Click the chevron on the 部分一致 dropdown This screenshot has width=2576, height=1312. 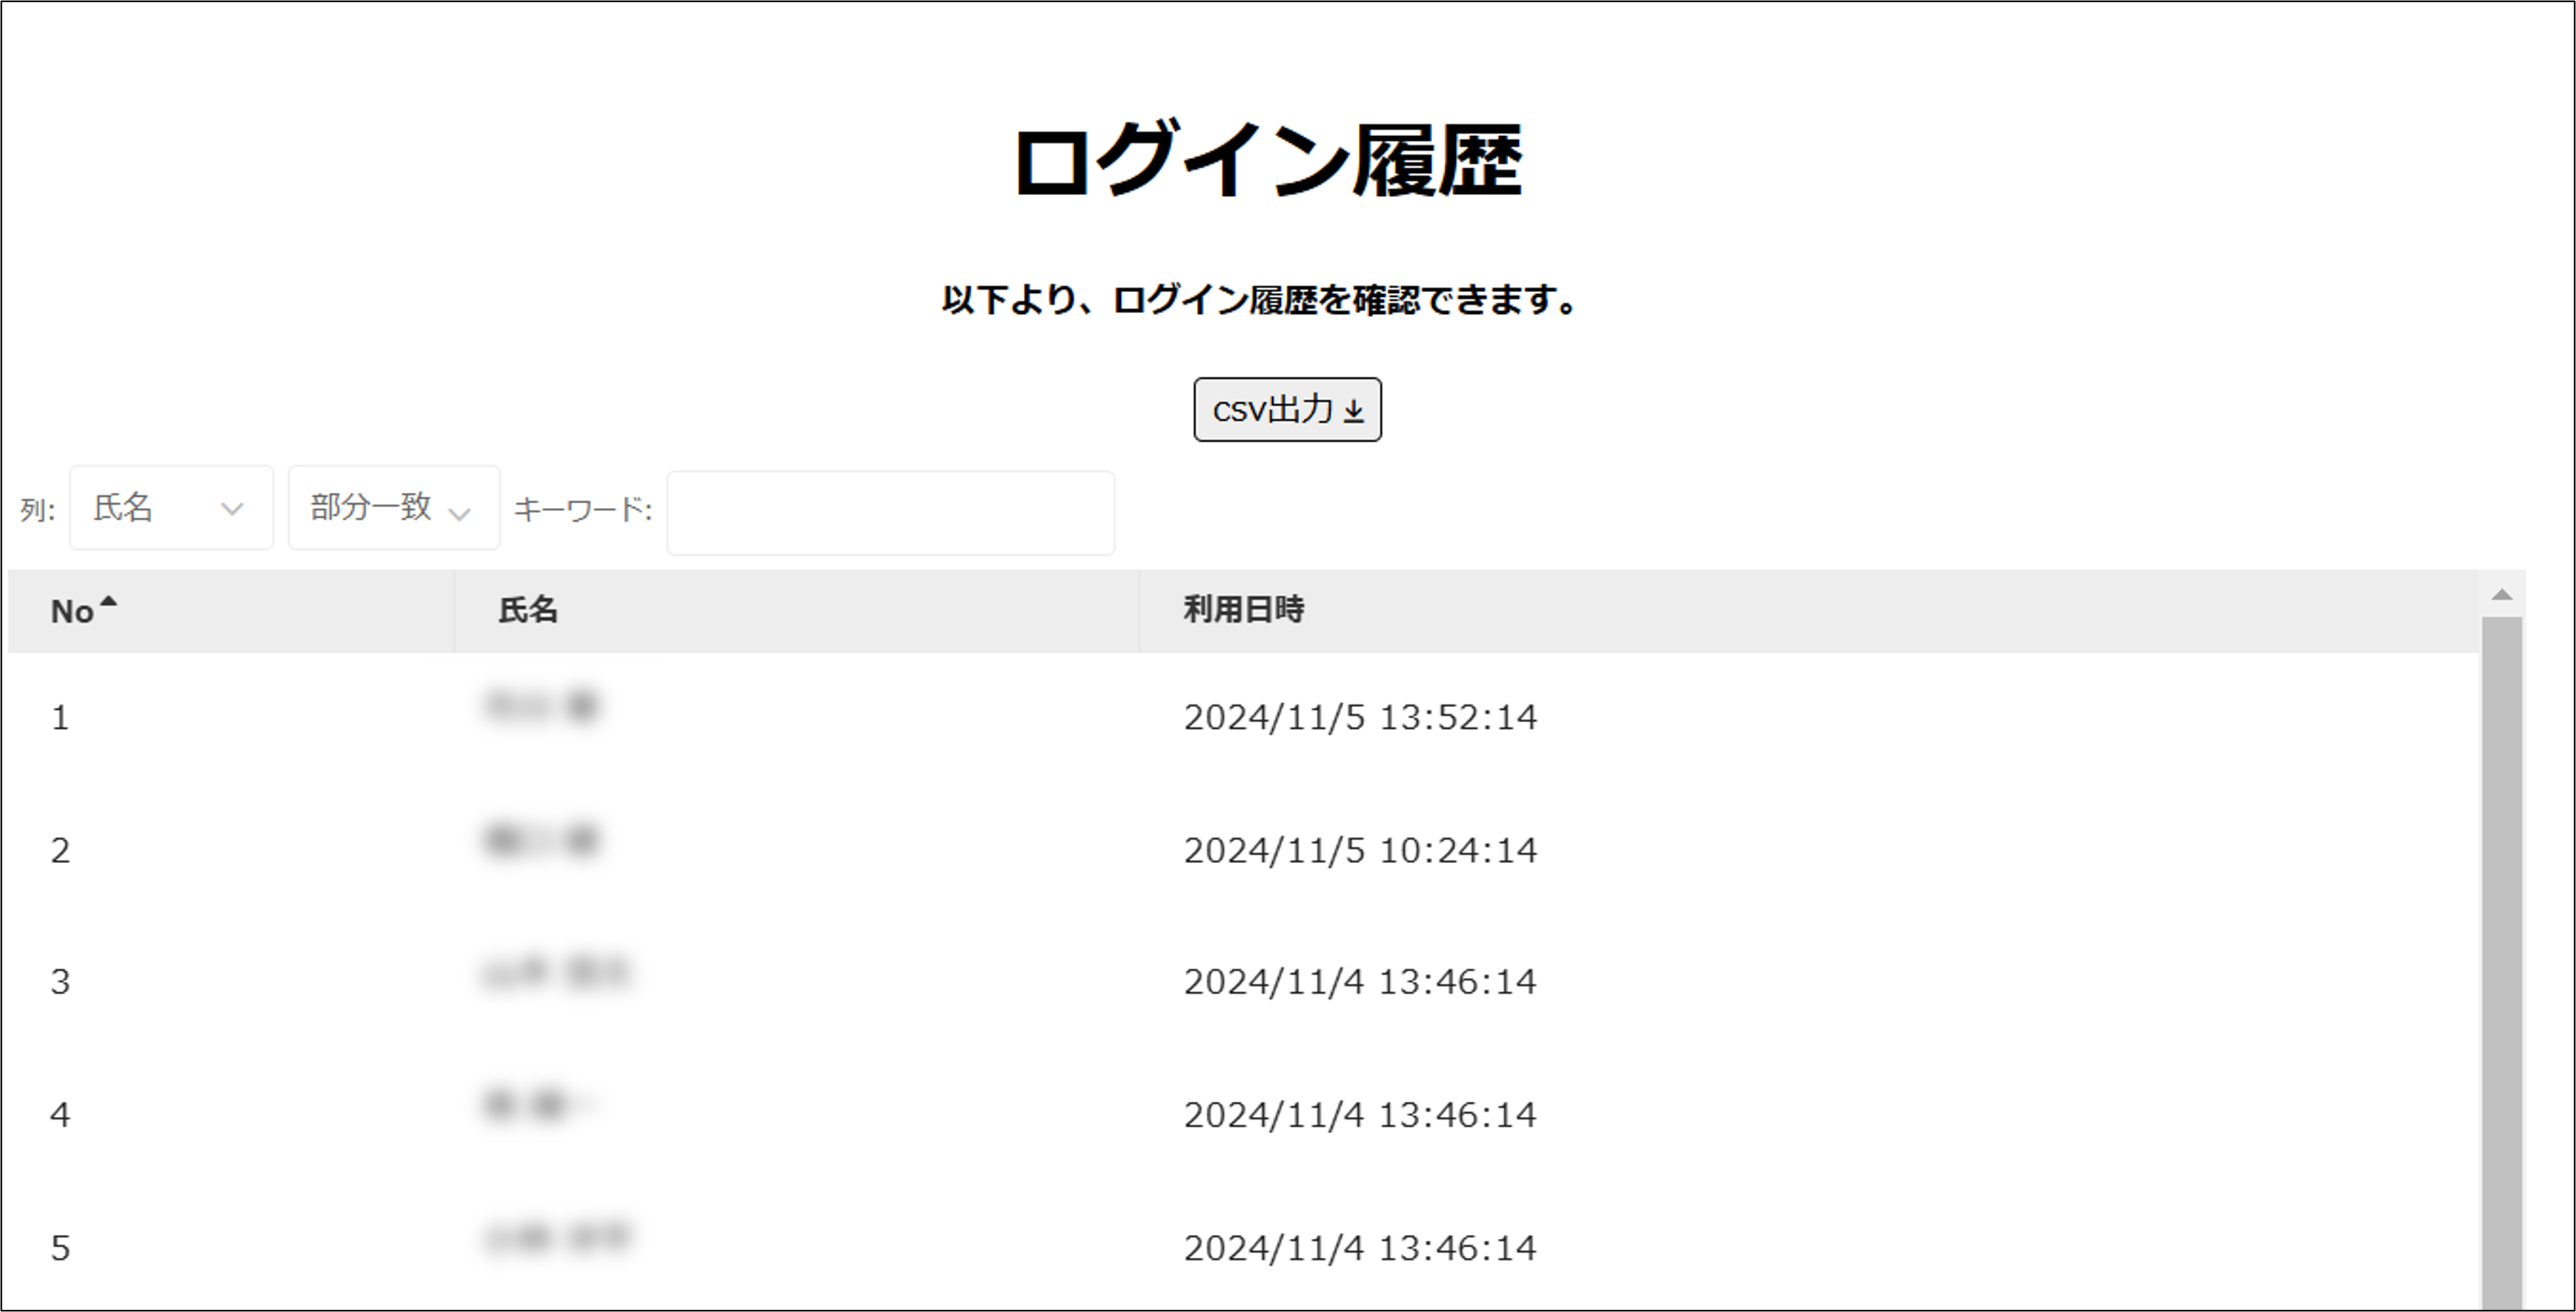tap(461, 512)
